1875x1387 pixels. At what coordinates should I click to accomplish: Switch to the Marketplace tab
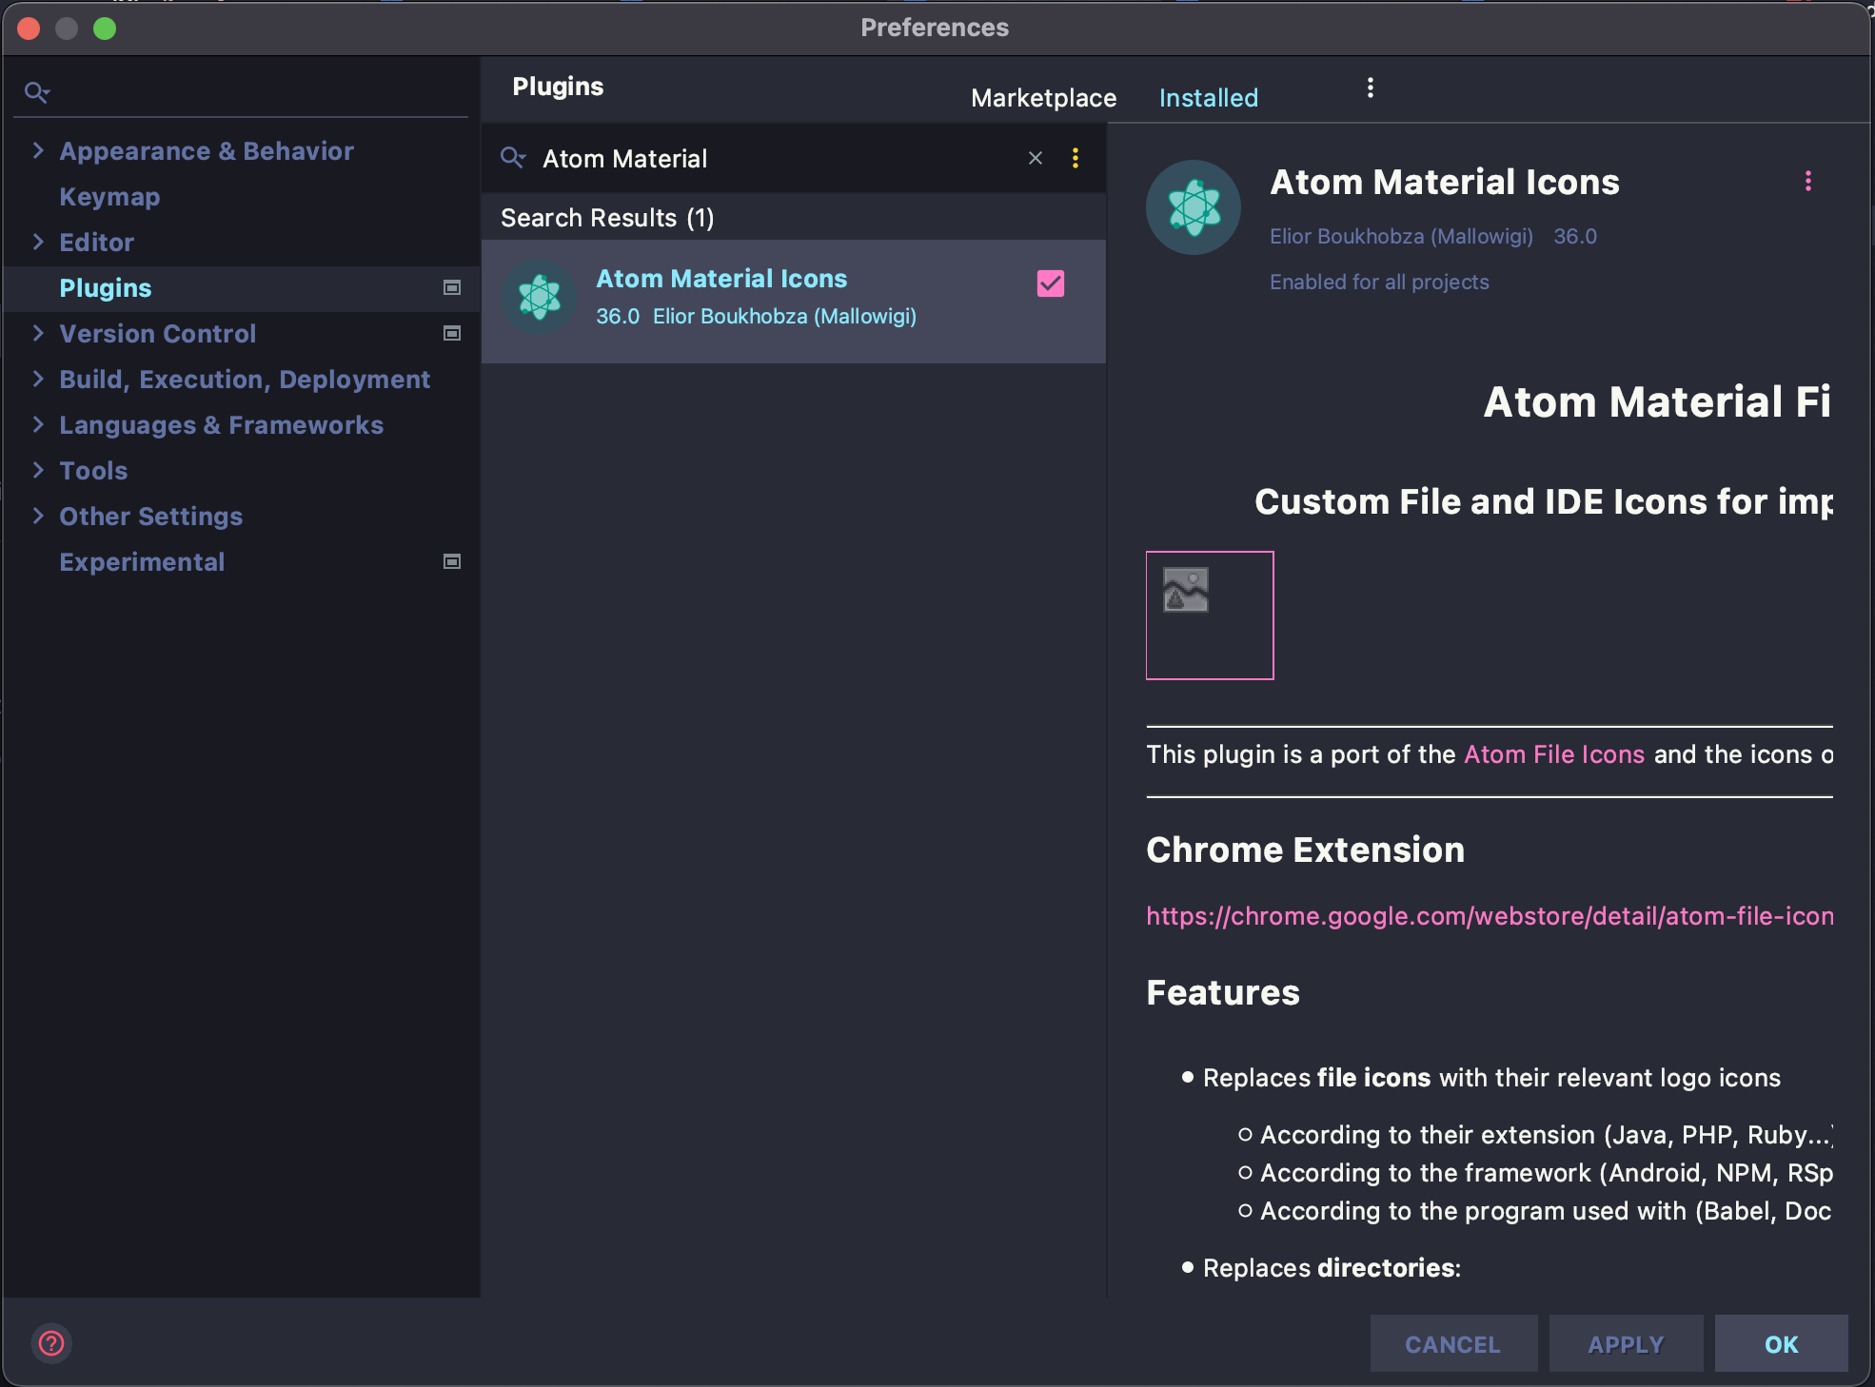coord(1043,98)
